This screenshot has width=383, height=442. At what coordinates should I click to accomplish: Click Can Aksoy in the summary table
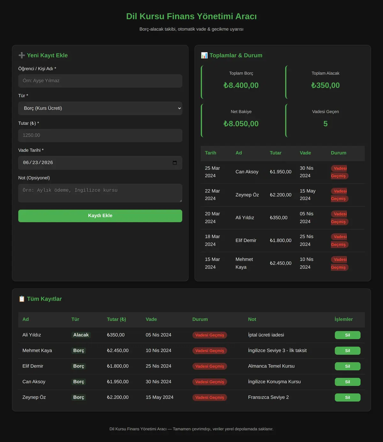point(247,172)
